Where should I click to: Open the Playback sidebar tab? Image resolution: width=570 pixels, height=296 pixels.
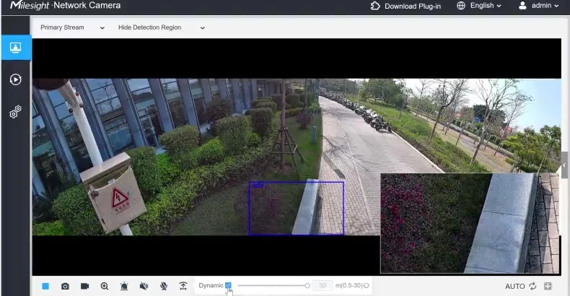[15, 79]
